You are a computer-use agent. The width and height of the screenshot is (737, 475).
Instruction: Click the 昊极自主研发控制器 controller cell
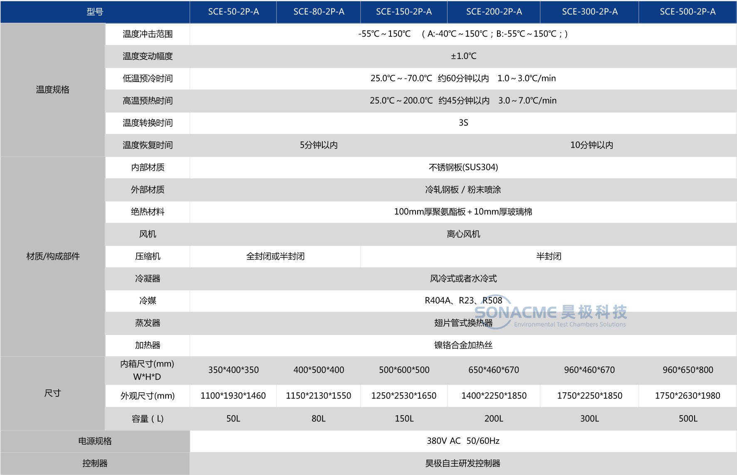(462, 463)
